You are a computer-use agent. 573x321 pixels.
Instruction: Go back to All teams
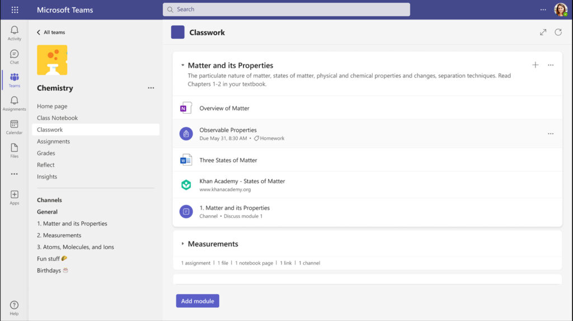pyautogui.click(x=51, y=32)
